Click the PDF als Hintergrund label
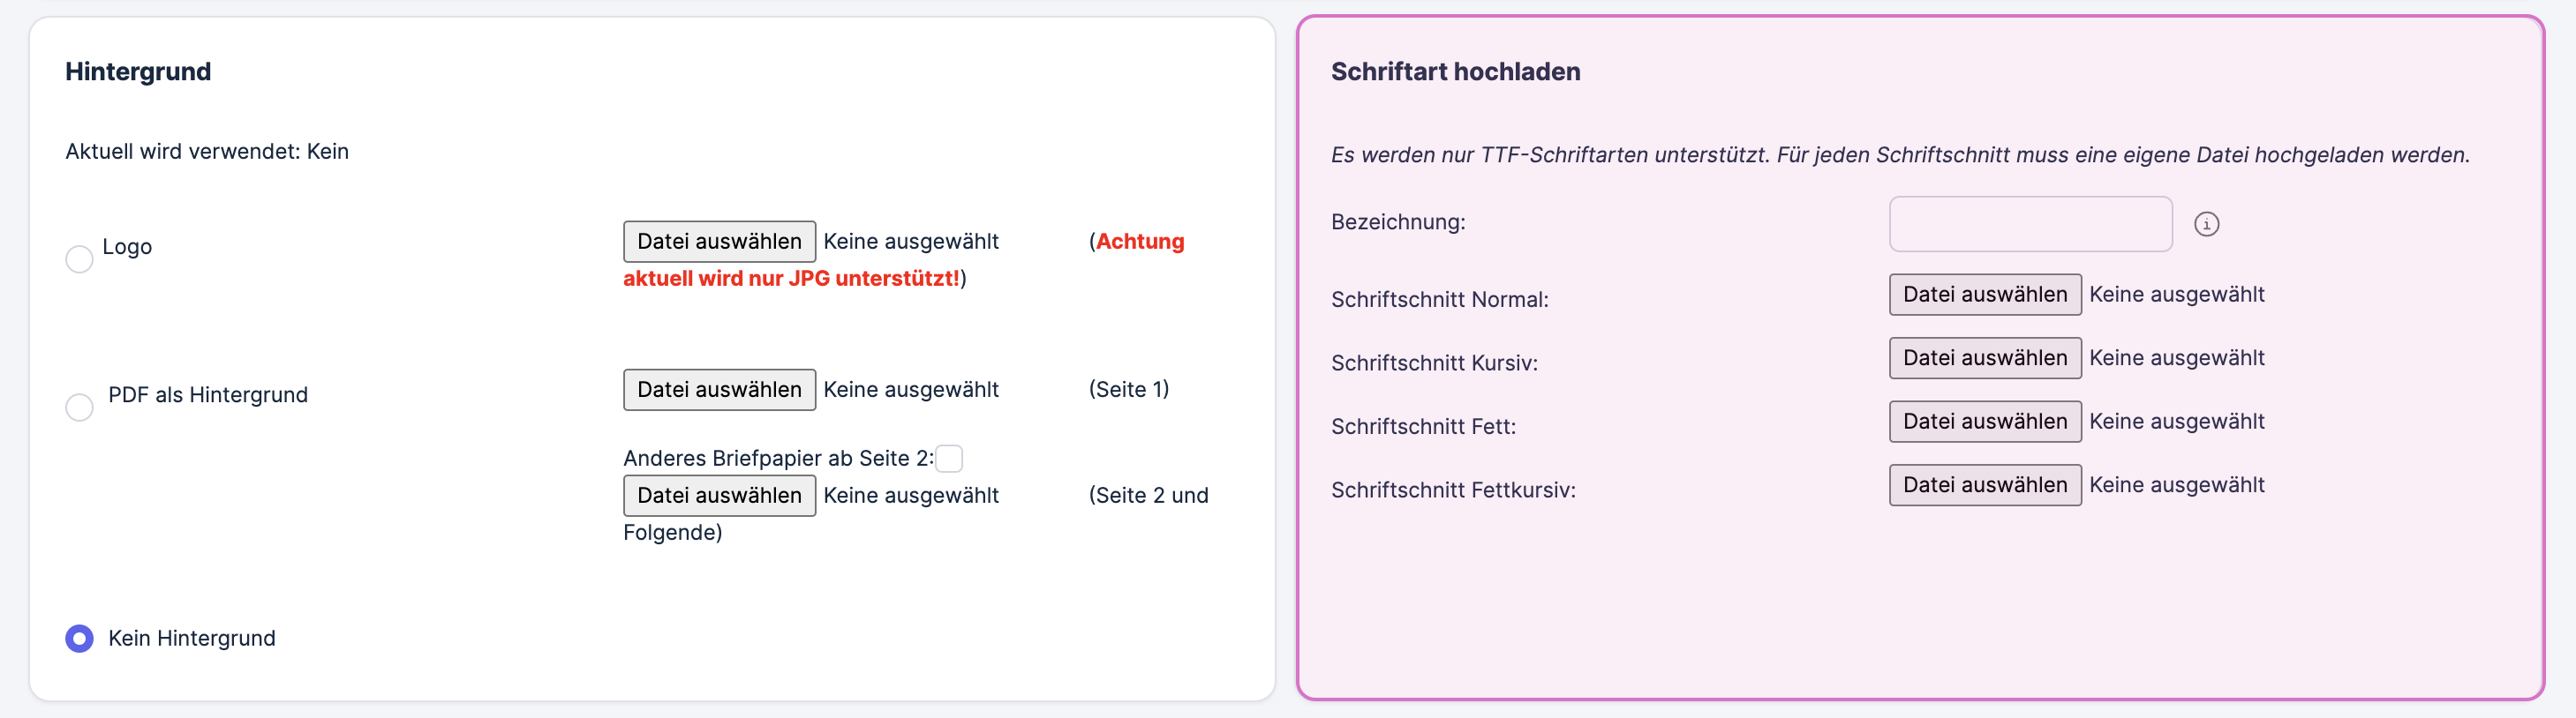Image resolution: width=2576 pixels, height=718 pixels. coord(208,394)
